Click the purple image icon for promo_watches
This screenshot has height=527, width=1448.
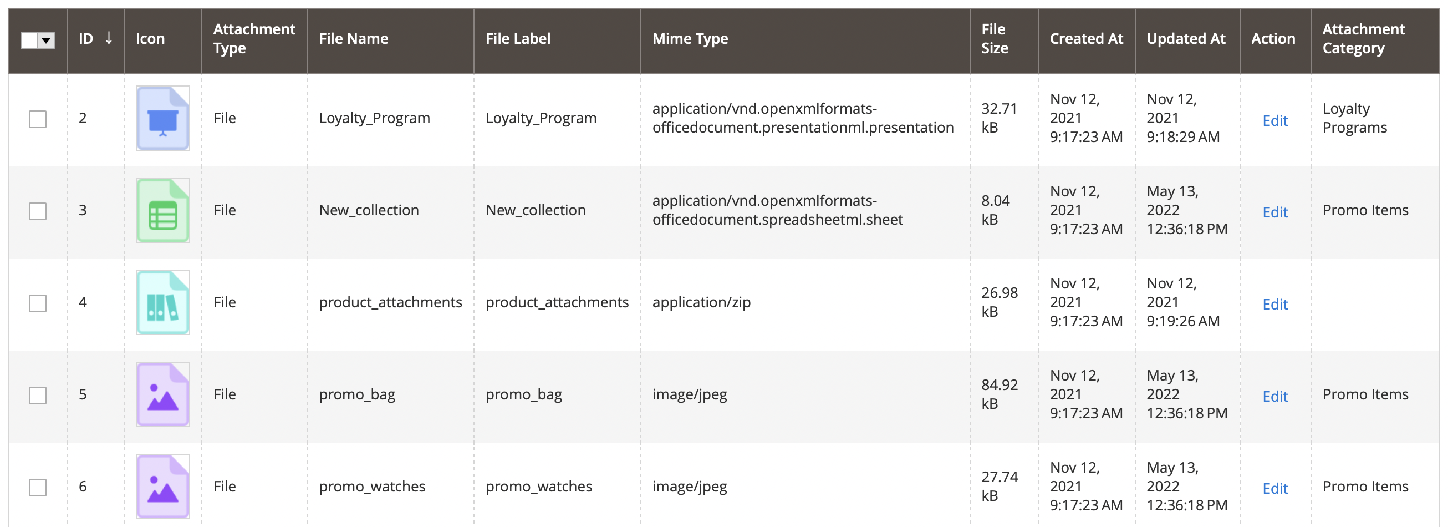162,487
